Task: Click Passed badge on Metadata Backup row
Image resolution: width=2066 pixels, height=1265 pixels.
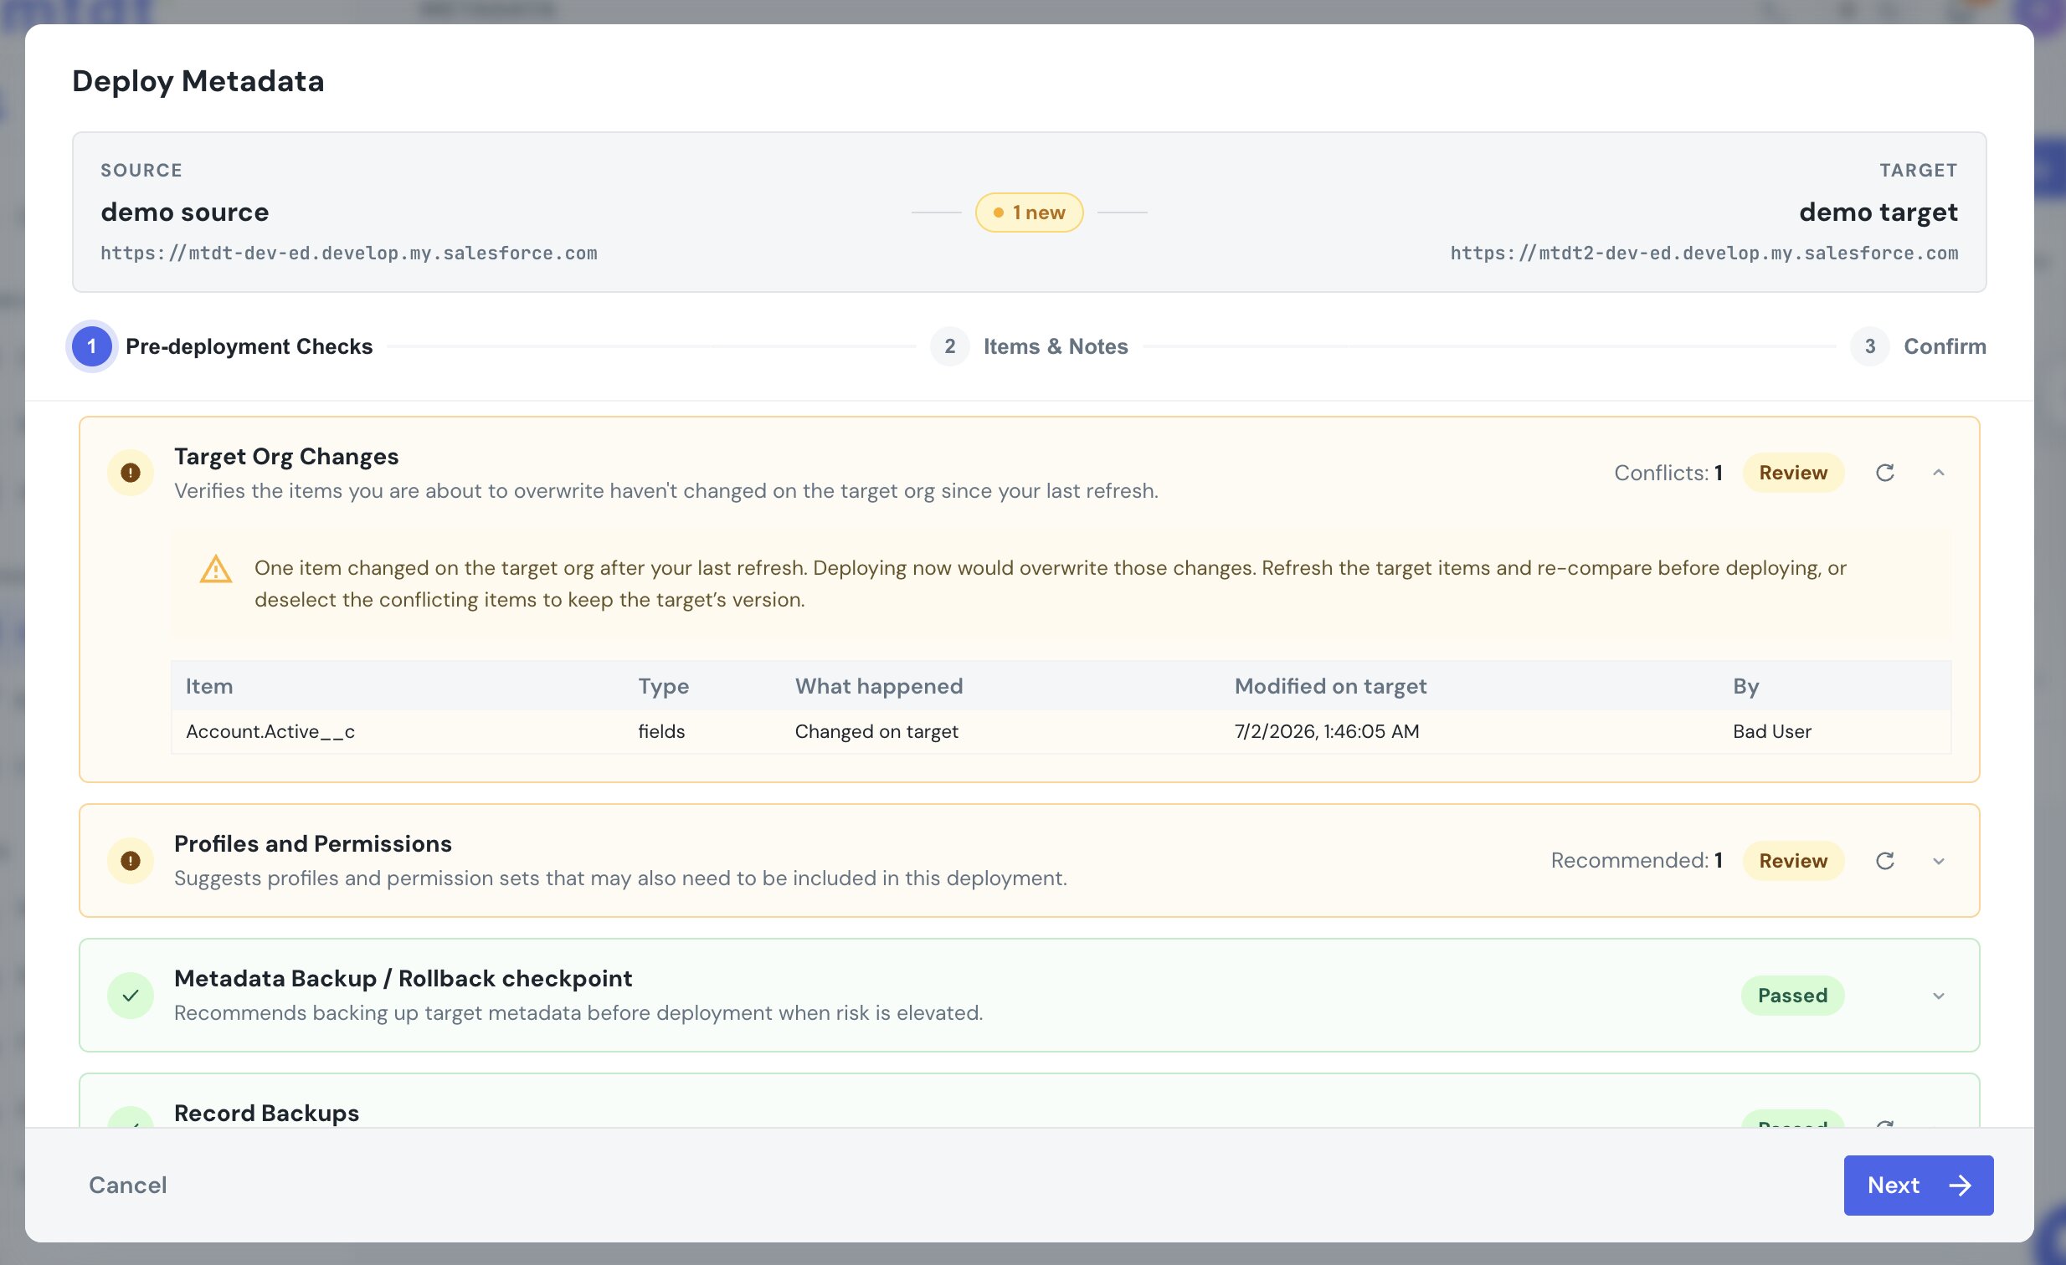Action: tap(1792, 996)
